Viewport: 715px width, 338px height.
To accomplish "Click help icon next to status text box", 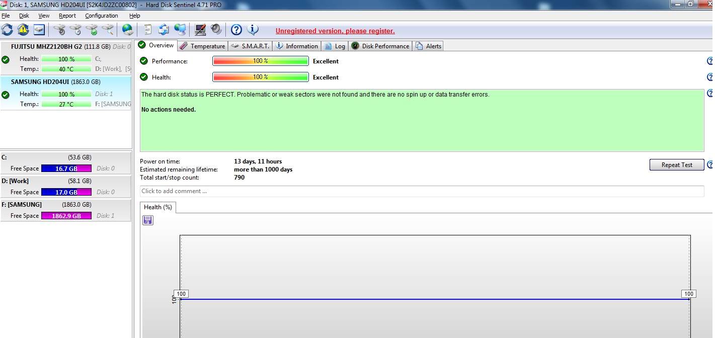I will point(710,94).
